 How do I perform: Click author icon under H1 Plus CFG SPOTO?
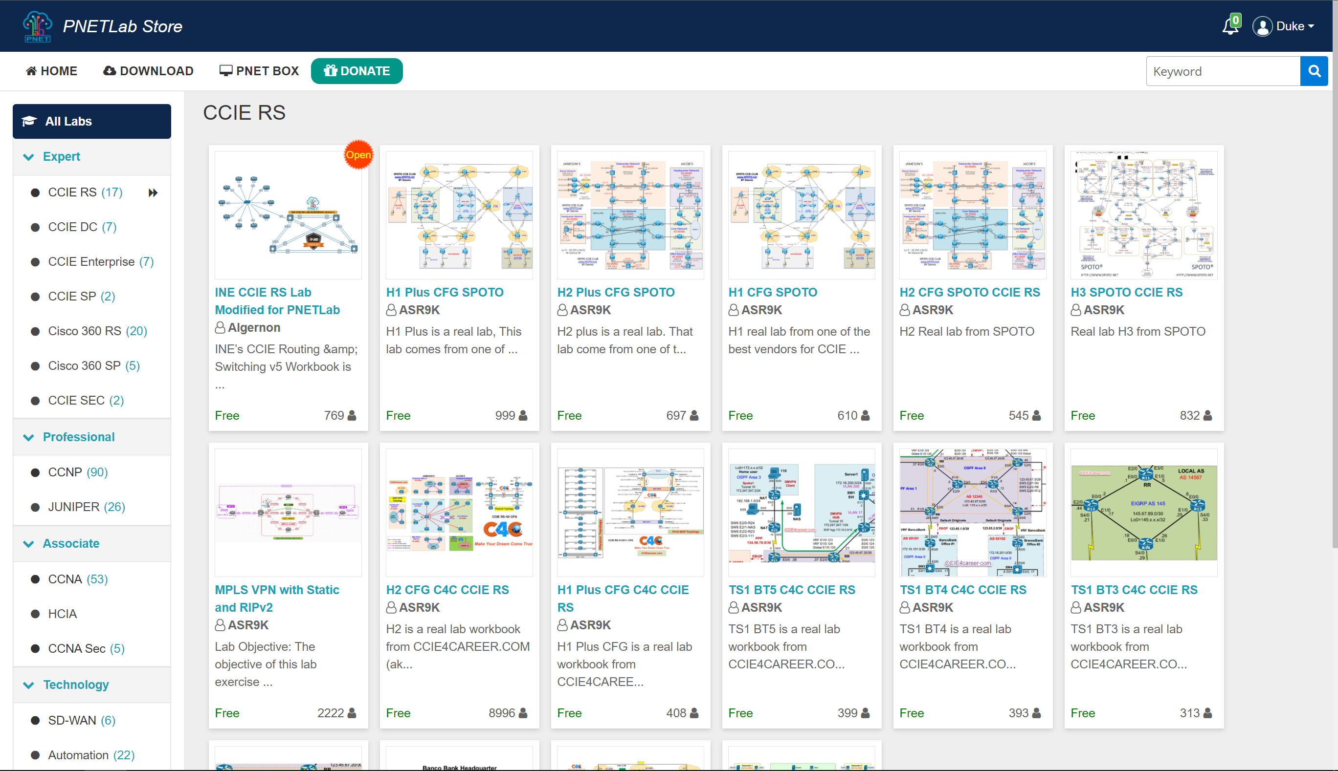pyautogui.click(x=391, y=310)
